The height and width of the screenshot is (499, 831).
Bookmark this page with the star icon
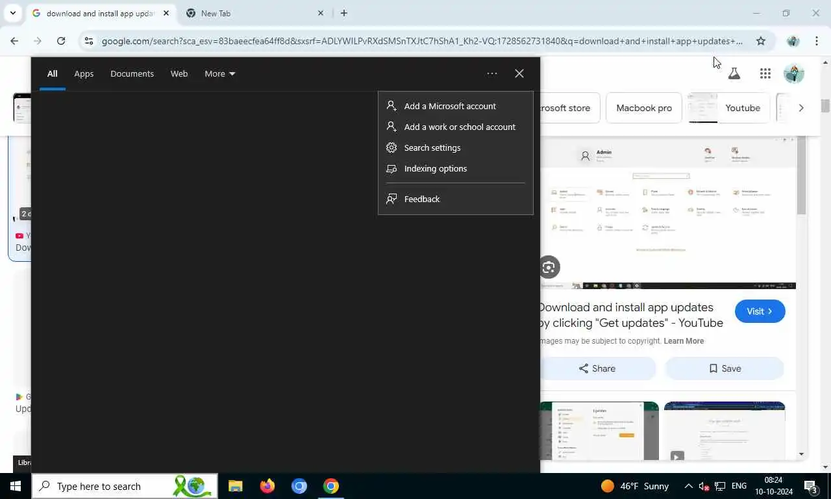coord(761,41)
